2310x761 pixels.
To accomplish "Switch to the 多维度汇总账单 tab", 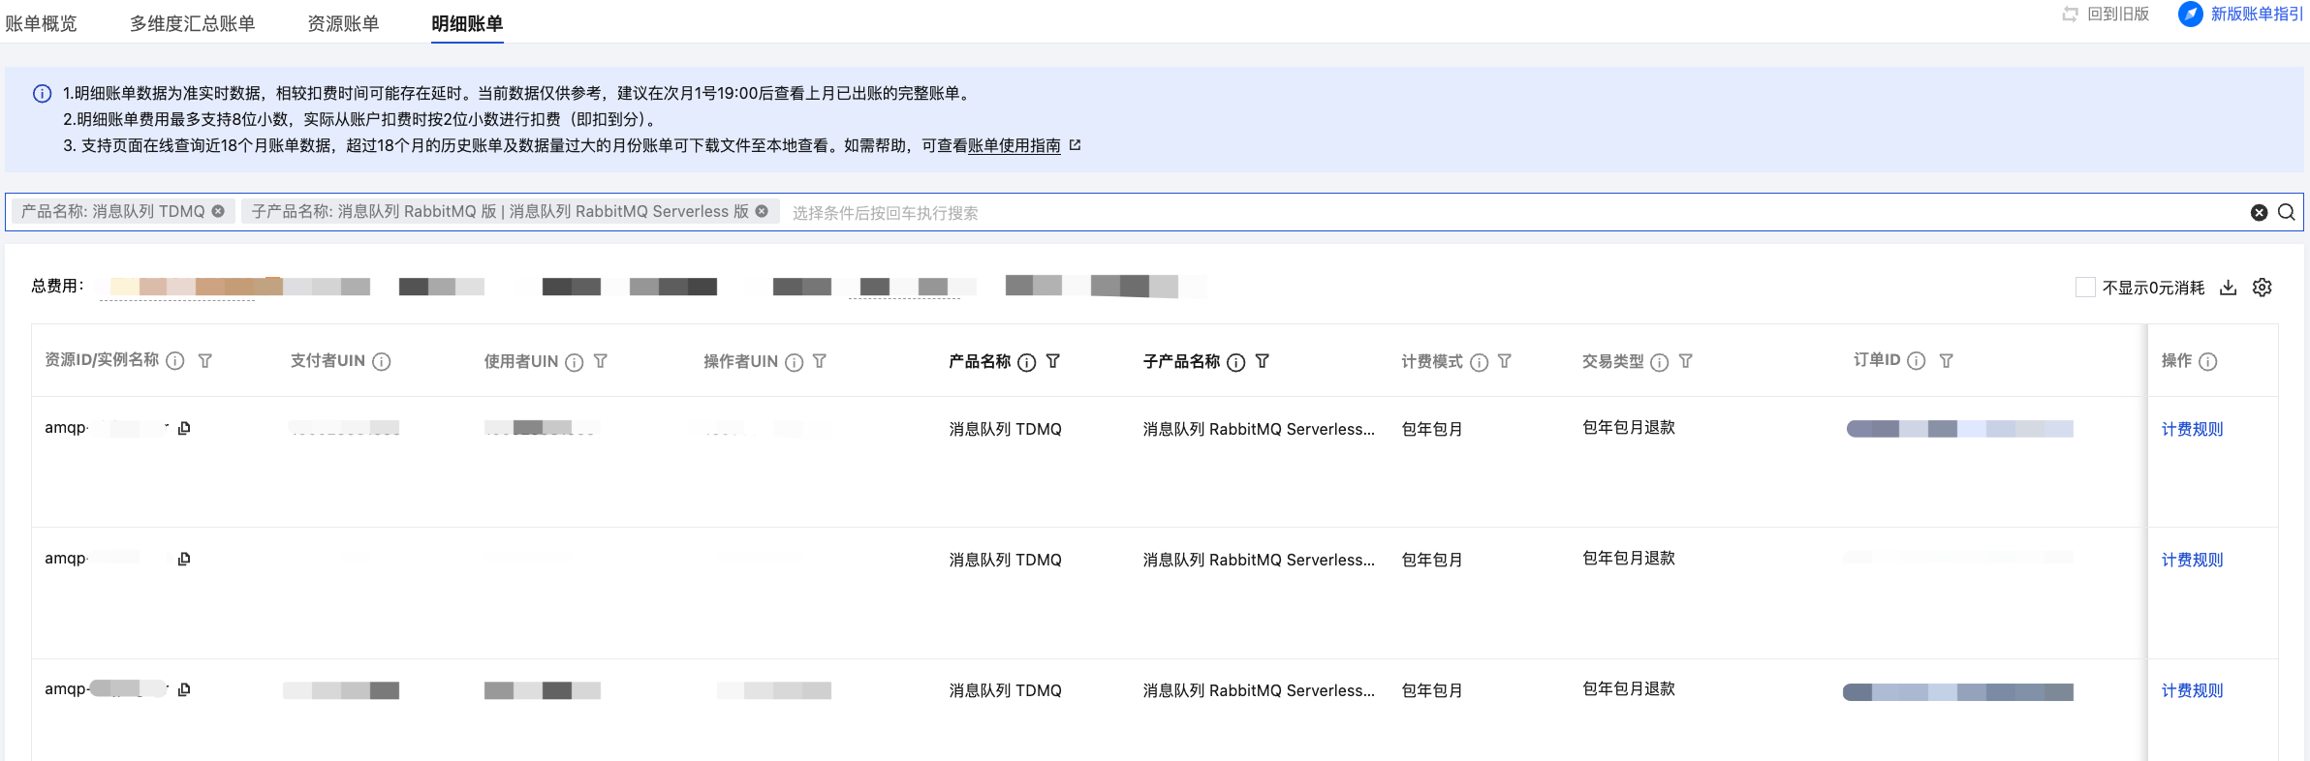I will (x=192, y=23).
